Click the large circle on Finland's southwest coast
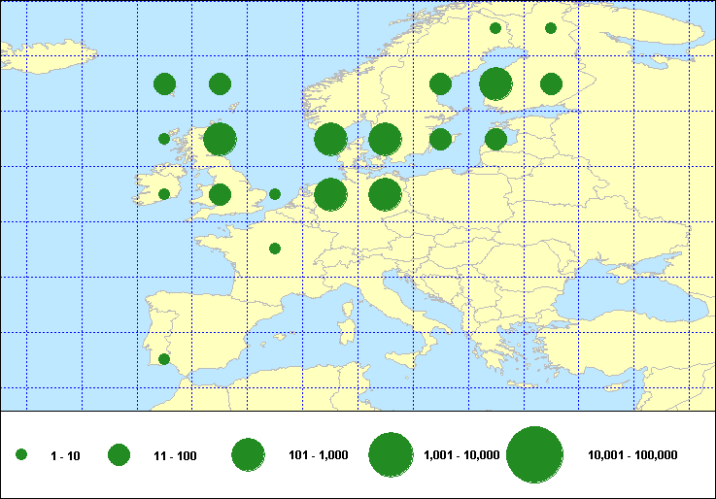This screenshot has width=716, height=499. (x=495, y=83)
